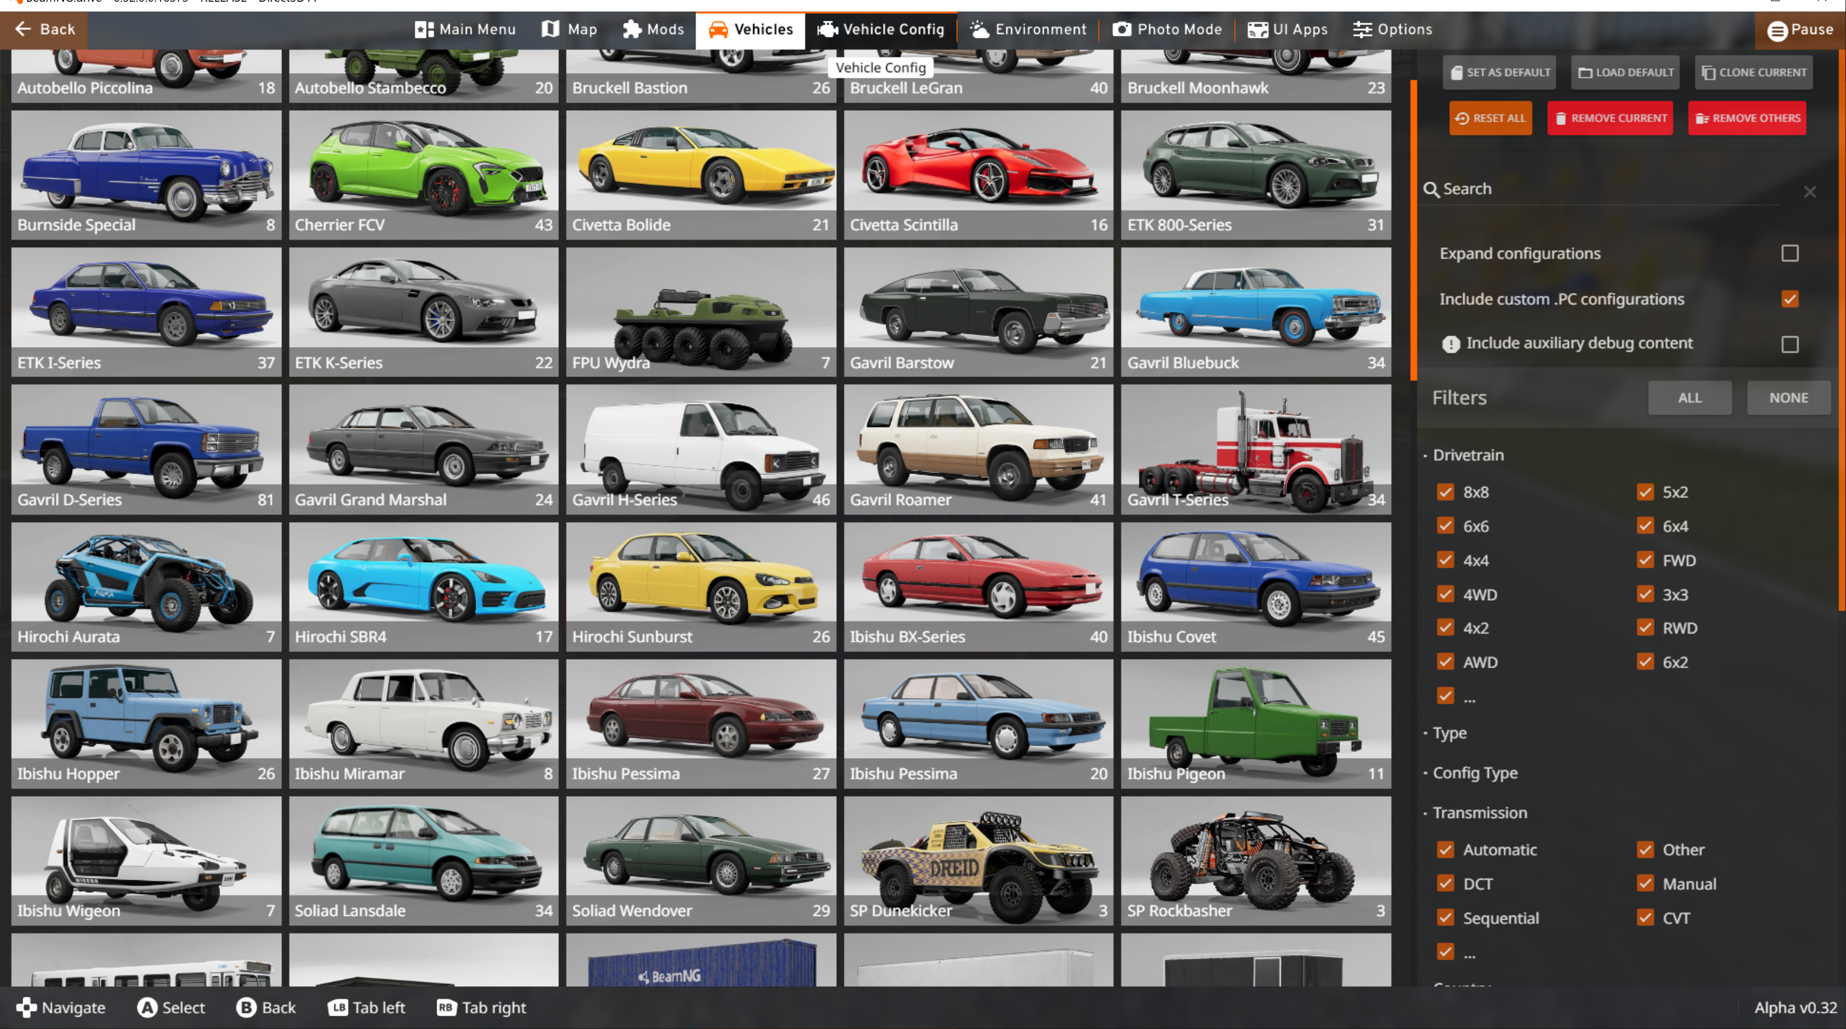Open Photo Mode
This screenshot has width=1846, height=1029.
[1167, 29]
